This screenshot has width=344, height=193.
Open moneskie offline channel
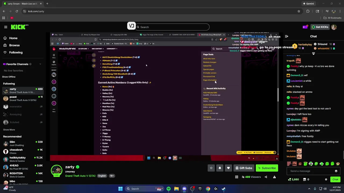[23, 106]
